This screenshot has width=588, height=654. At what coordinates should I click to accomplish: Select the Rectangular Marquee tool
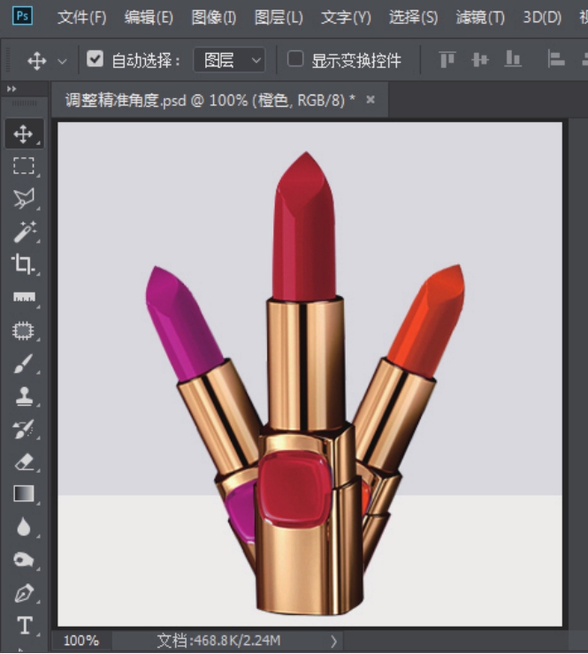[x=23, y=166]
